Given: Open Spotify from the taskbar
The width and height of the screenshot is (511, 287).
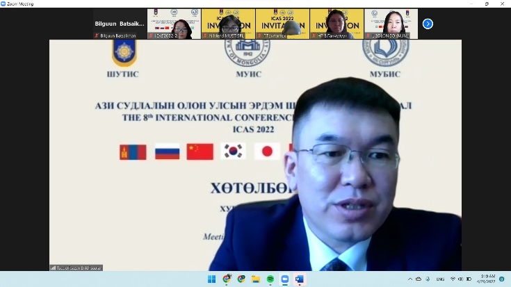Looking at the screenshot, I should coord(270,279).
